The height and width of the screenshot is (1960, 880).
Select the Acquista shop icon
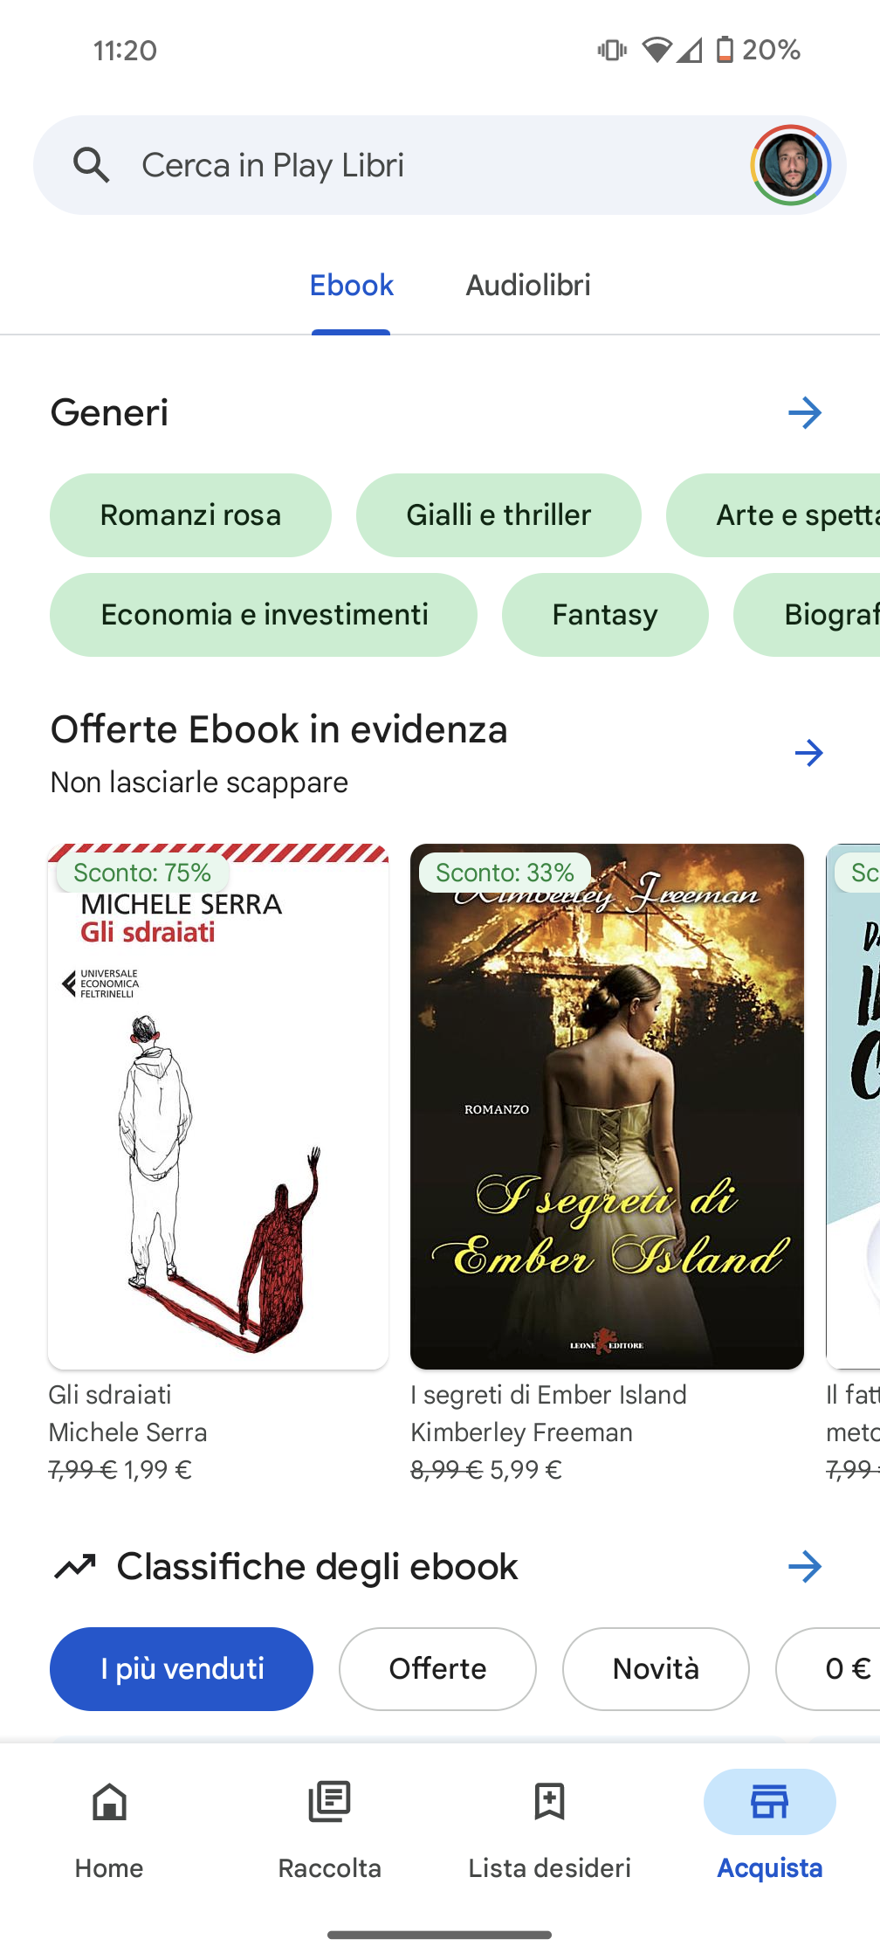coord(770,1802)
